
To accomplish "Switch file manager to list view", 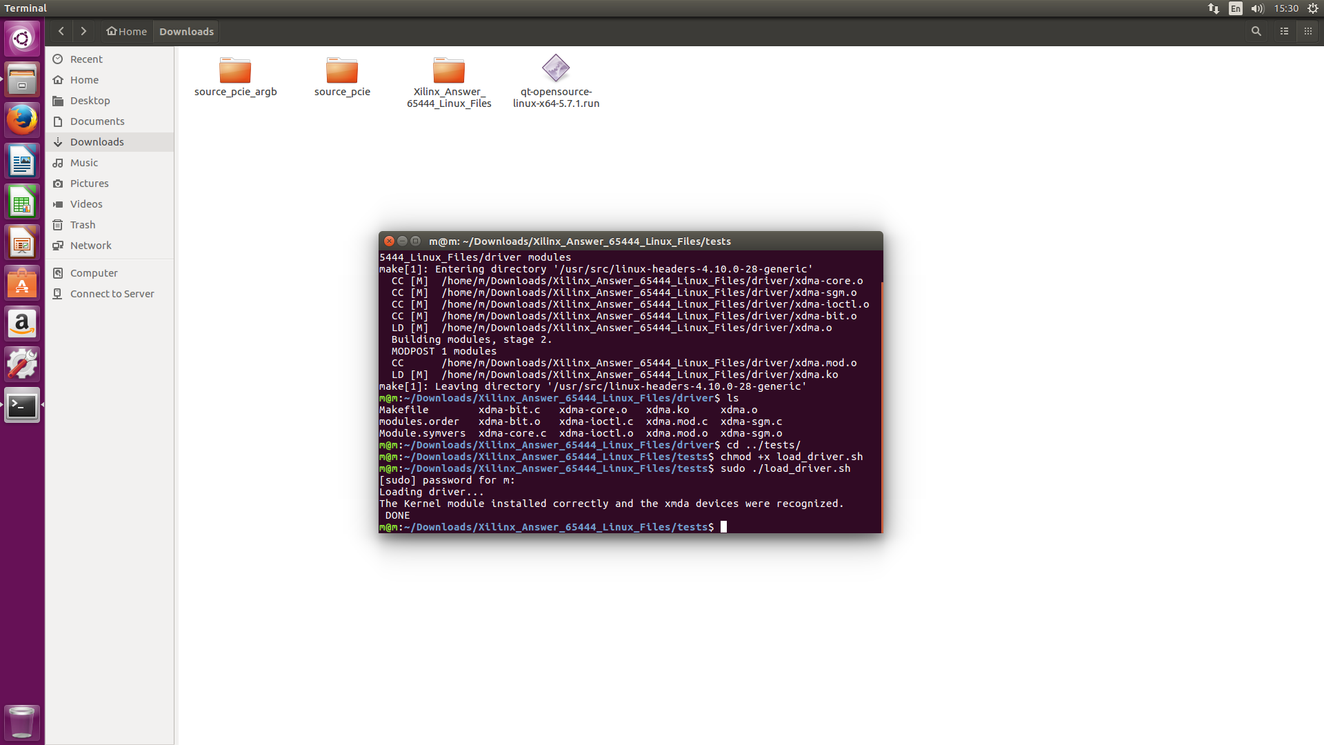I will coord(1284,31).
